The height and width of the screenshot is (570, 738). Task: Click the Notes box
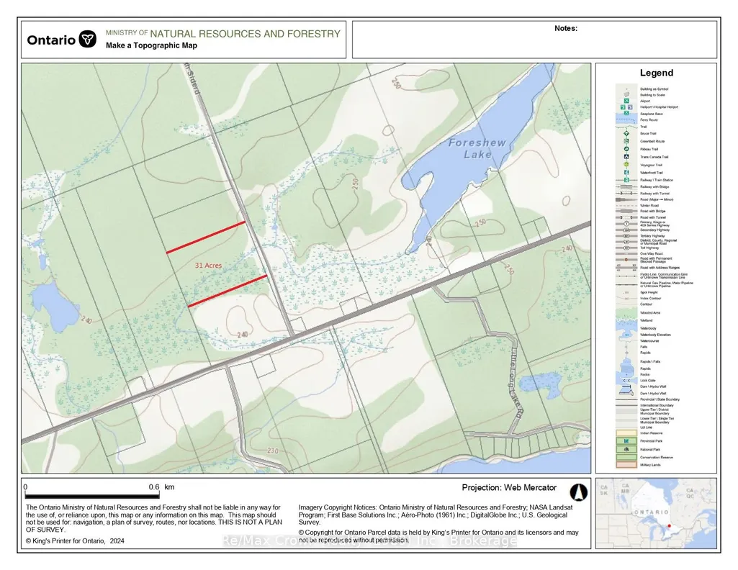point(535,40)
